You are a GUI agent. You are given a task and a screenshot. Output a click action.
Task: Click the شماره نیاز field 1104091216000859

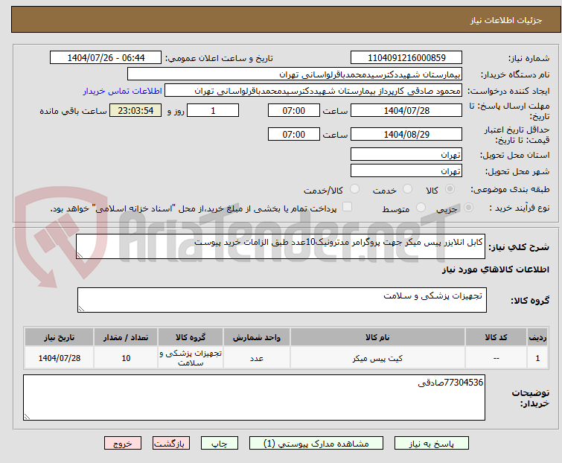[406, 58]
